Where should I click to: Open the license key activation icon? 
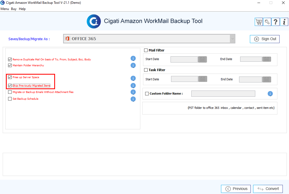pos(267,22)
